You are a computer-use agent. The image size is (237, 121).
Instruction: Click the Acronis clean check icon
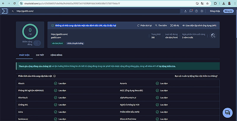[x=157, y=84]
